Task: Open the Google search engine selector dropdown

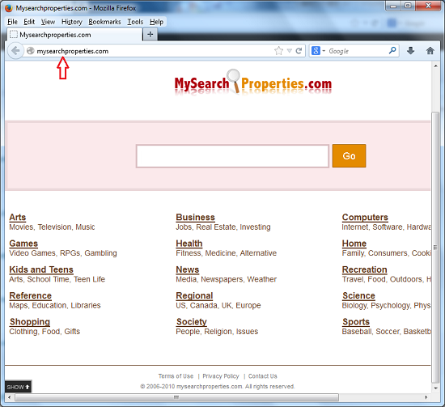Action: coord(318,51)
